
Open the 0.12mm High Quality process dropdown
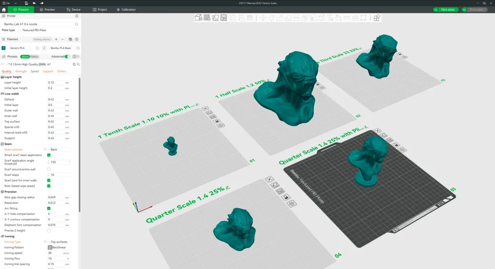pos(39,64)
